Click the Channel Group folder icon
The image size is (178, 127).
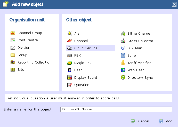tap(13, 33)
